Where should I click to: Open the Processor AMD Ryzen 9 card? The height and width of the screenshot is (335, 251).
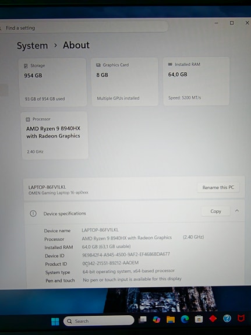[55, 135]
